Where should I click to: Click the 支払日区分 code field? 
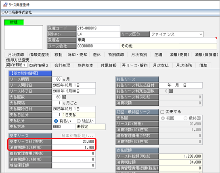pos(57,115)
